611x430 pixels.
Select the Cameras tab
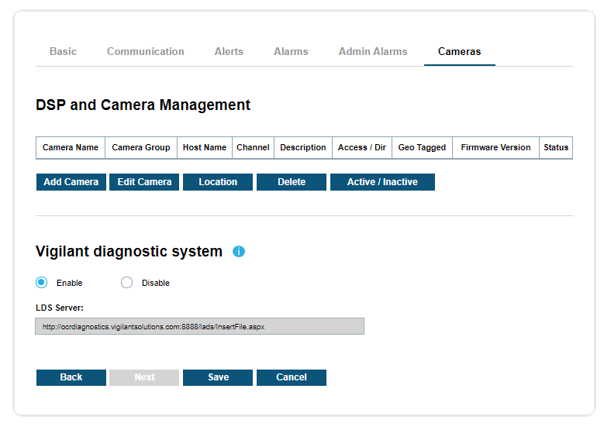click(x=459, y=52)
